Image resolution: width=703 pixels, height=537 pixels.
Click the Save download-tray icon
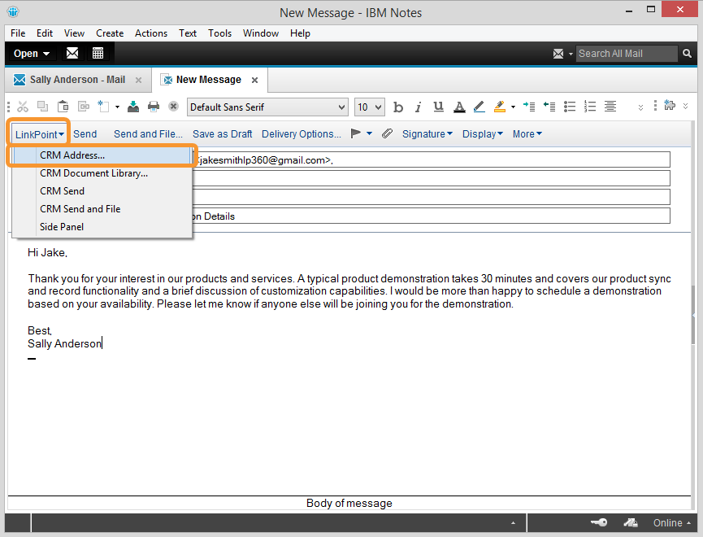(x=133, y=107)
